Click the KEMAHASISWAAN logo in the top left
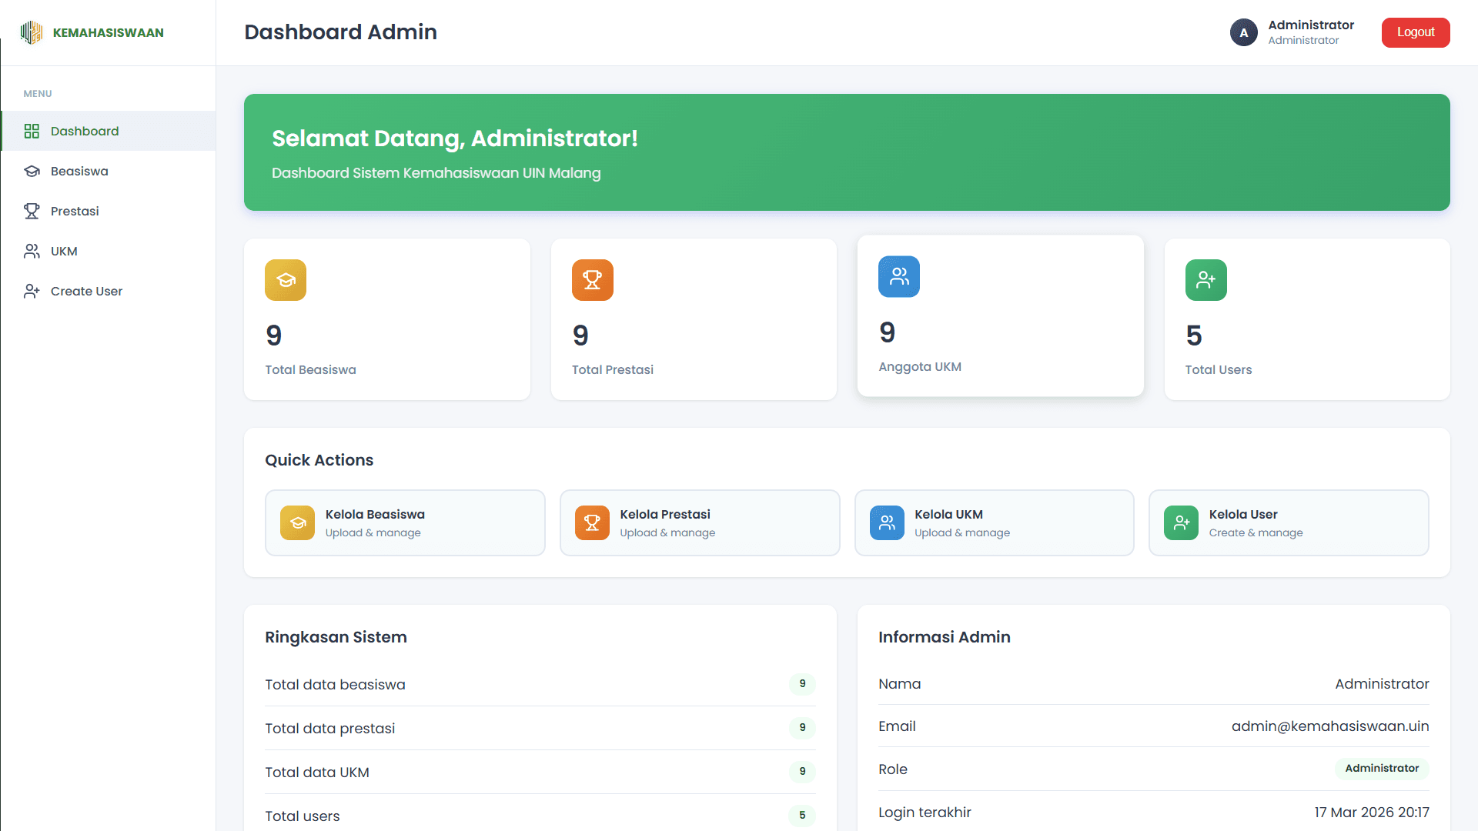Image resolution: width=1478 pixels, height=831 pixels. [x=92, y=32]
